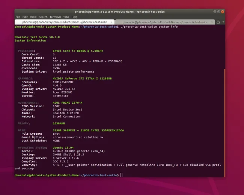
Task: Click at the bottom command prompt cursor
Action: tap(121, 175)
